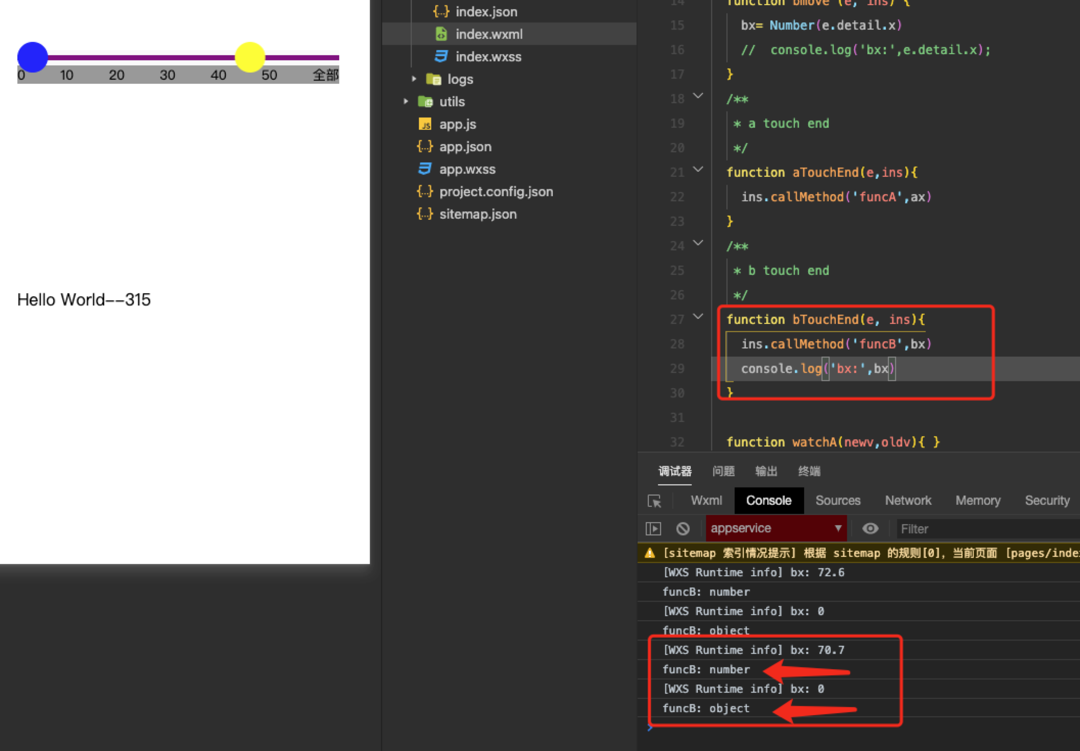Toggle the console sidebar panel icon

pos(653,528)
